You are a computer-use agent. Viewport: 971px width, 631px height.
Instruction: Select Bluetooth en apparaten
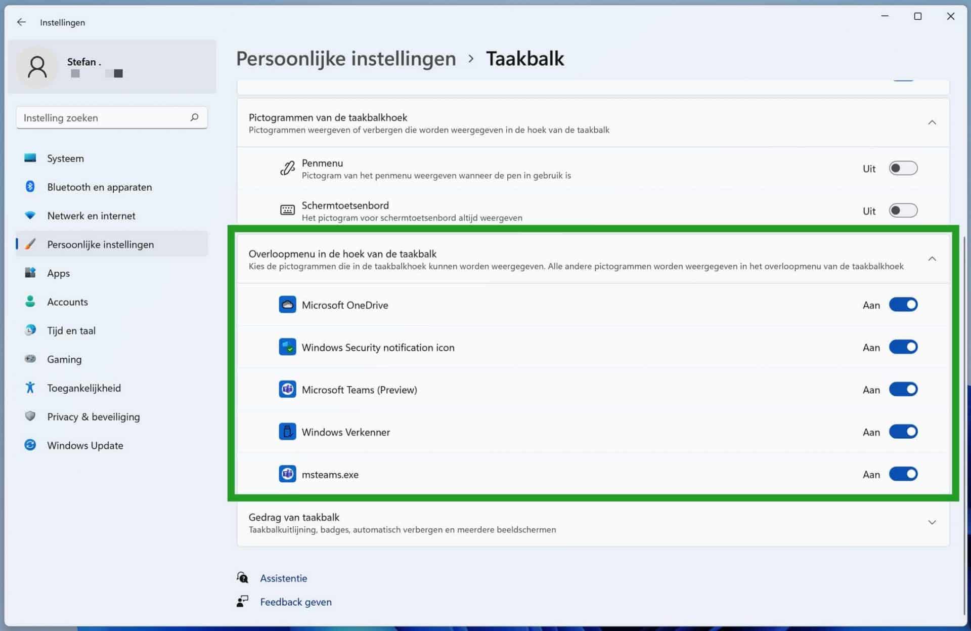(99, 187)
